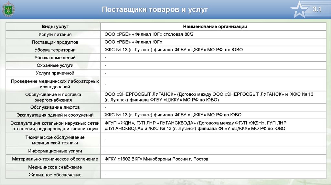This screenshot has height=185, width=331.
Task: Select the 'Уборка территории' cell
Action: (x=53, y=50)
